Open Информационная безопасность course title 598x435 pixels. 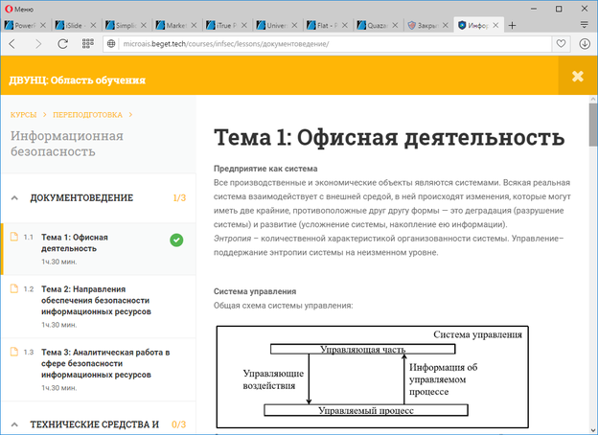click(67, 144)
